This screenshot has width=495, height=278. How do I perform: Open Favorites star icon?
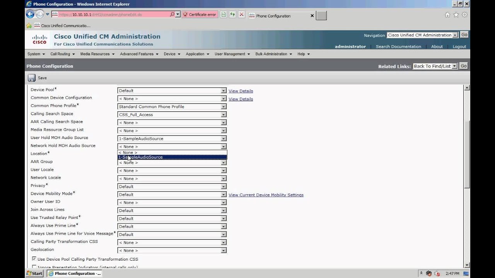[x=456, y=15]
